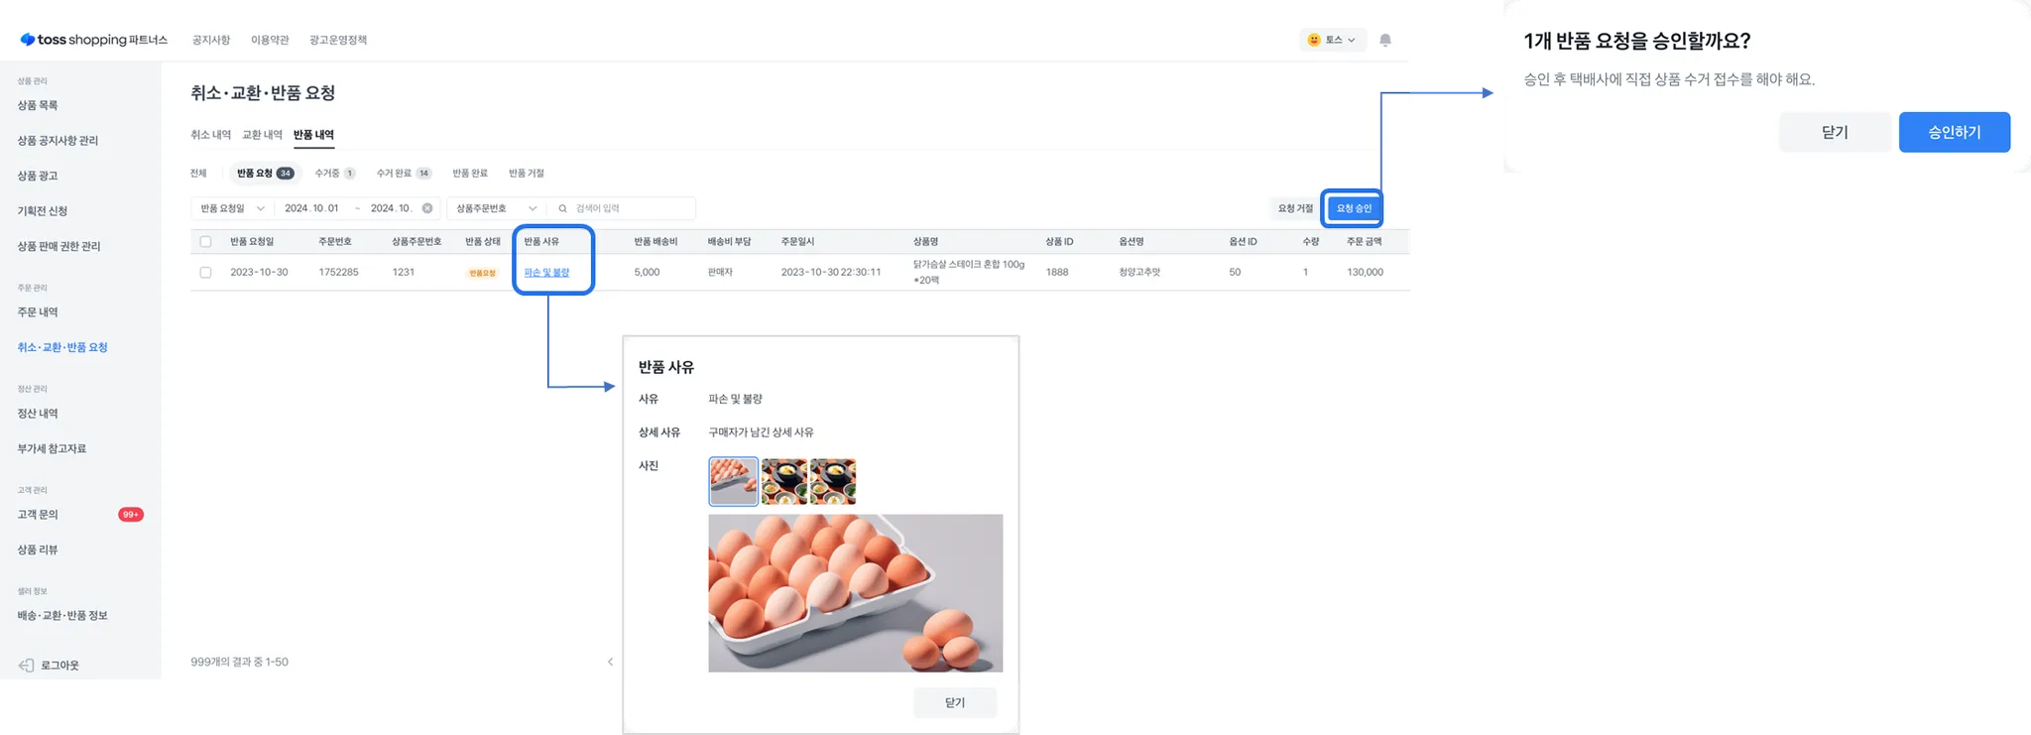This screenshot has width=2031, height=735.
Task: Check the row checkbox for order 1752285
Action: point(205,272)
